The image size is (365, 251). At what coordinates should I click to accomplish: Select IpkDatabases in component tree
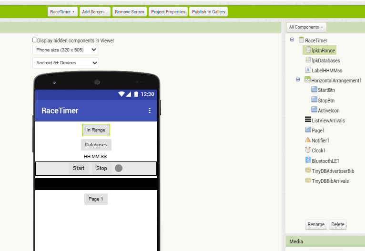click(325, 60)
